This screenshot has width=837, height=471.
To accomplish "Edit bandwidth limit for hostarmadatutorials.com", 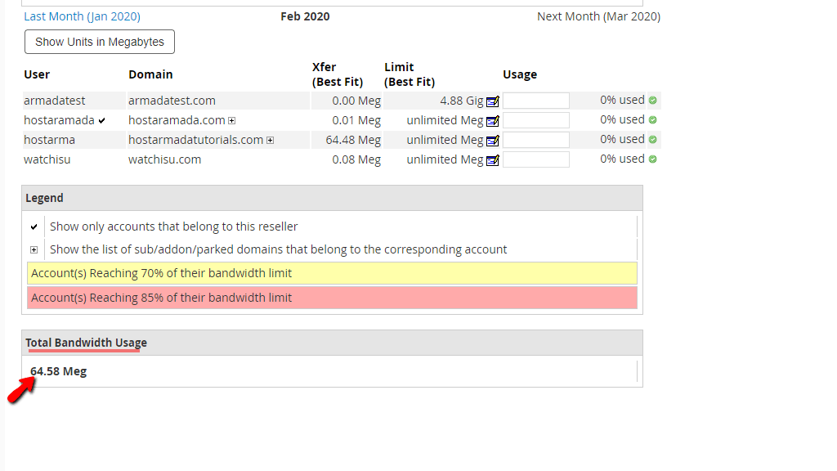I will tap(493, 141).
